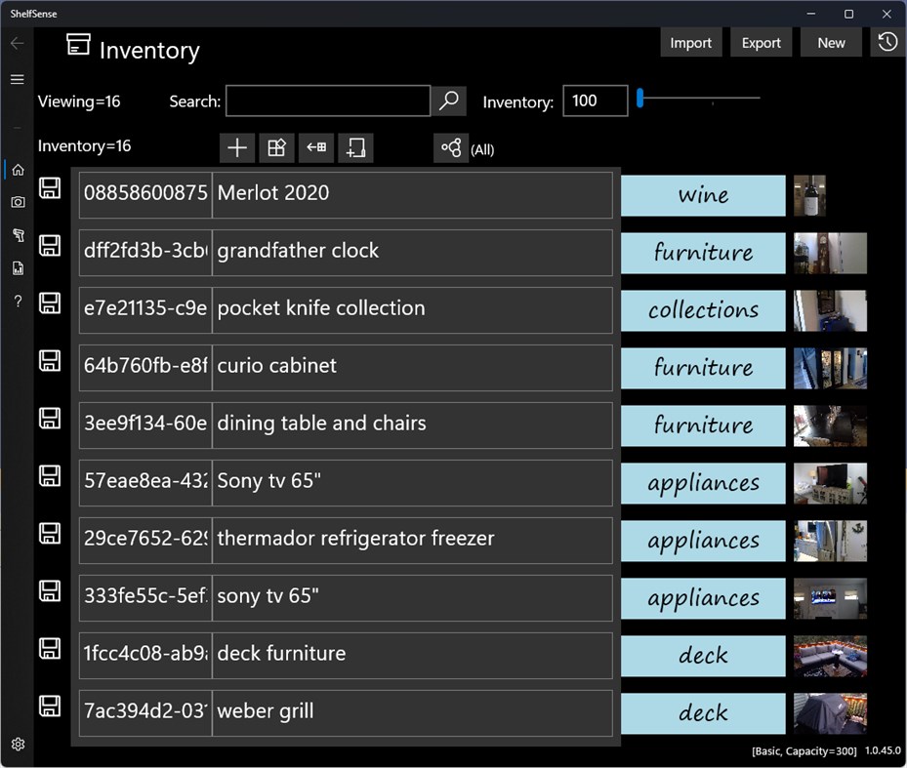
Task: Click the Merlot 2020 name field
Action: click(412, 195)
